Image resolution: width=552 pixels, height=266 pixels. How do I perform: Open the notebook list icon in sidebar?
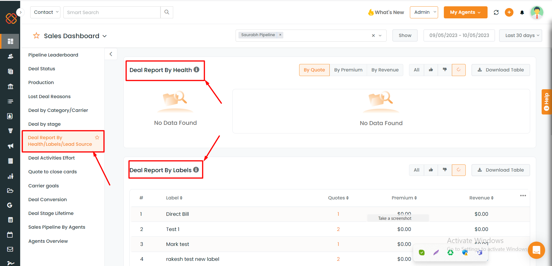(10, 161)
